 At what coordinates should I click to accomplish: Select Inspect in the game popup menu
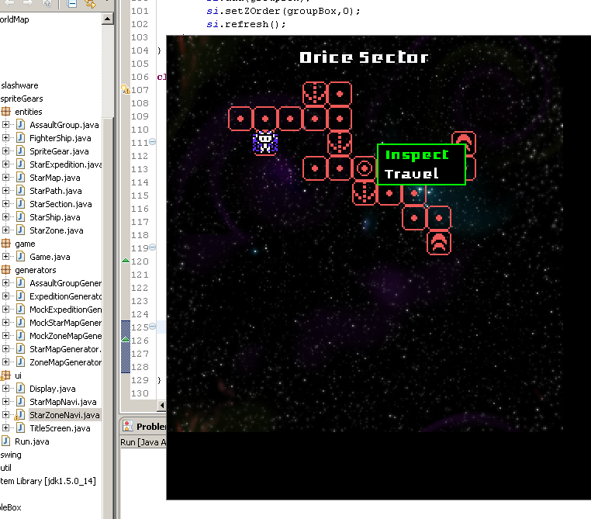(416, 154)
